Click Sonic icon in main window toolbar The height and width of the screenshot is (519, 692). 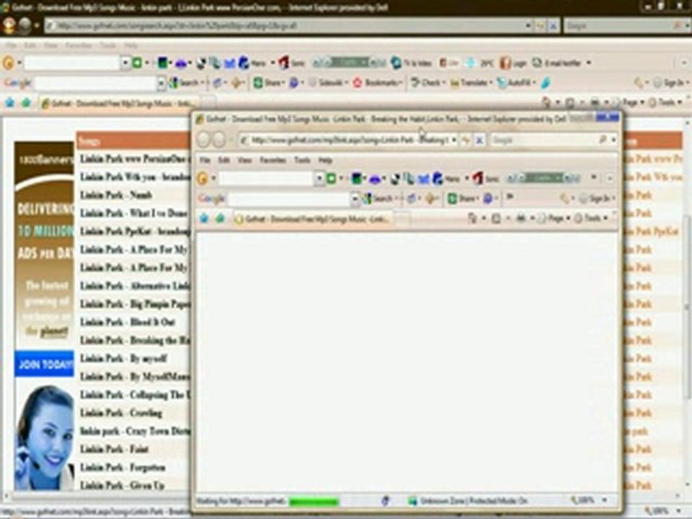(292, 63)
